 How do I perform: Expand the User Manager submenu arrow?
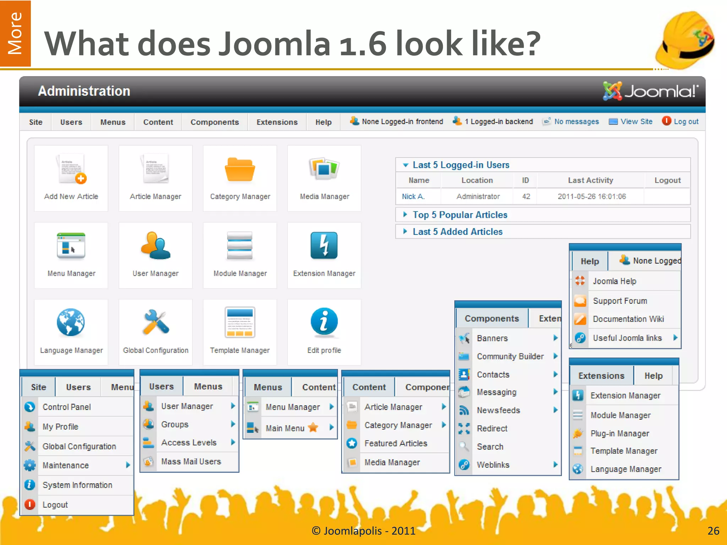pos(233,406)
